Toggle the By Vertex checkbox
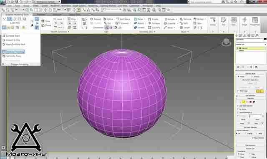Image resolution: width=267 pixels, height=159 pixels. coord(238,109)
